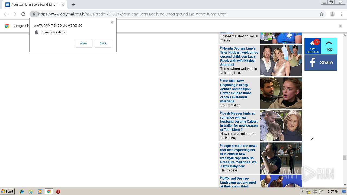Click the Leah Messer photo thumbnail
347x195 pixels.
281,125
